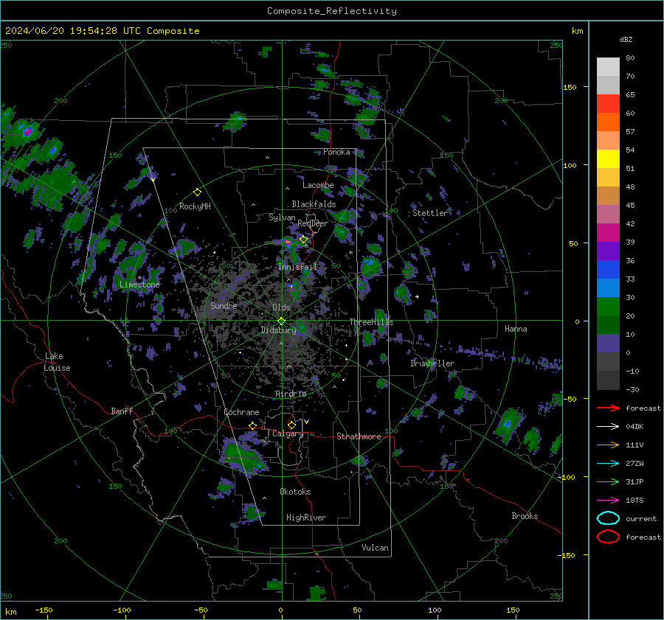Click the Sundre town label
Image resolution: width=664 pixels, height=620 pixels.
(x=224, y=305)
